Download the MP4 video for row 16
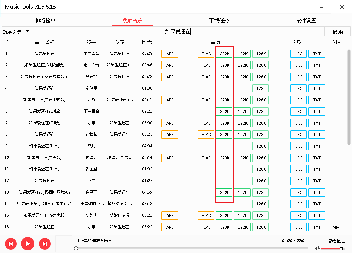Viewport: 352px width, 253px height. (x=336, y=227)
